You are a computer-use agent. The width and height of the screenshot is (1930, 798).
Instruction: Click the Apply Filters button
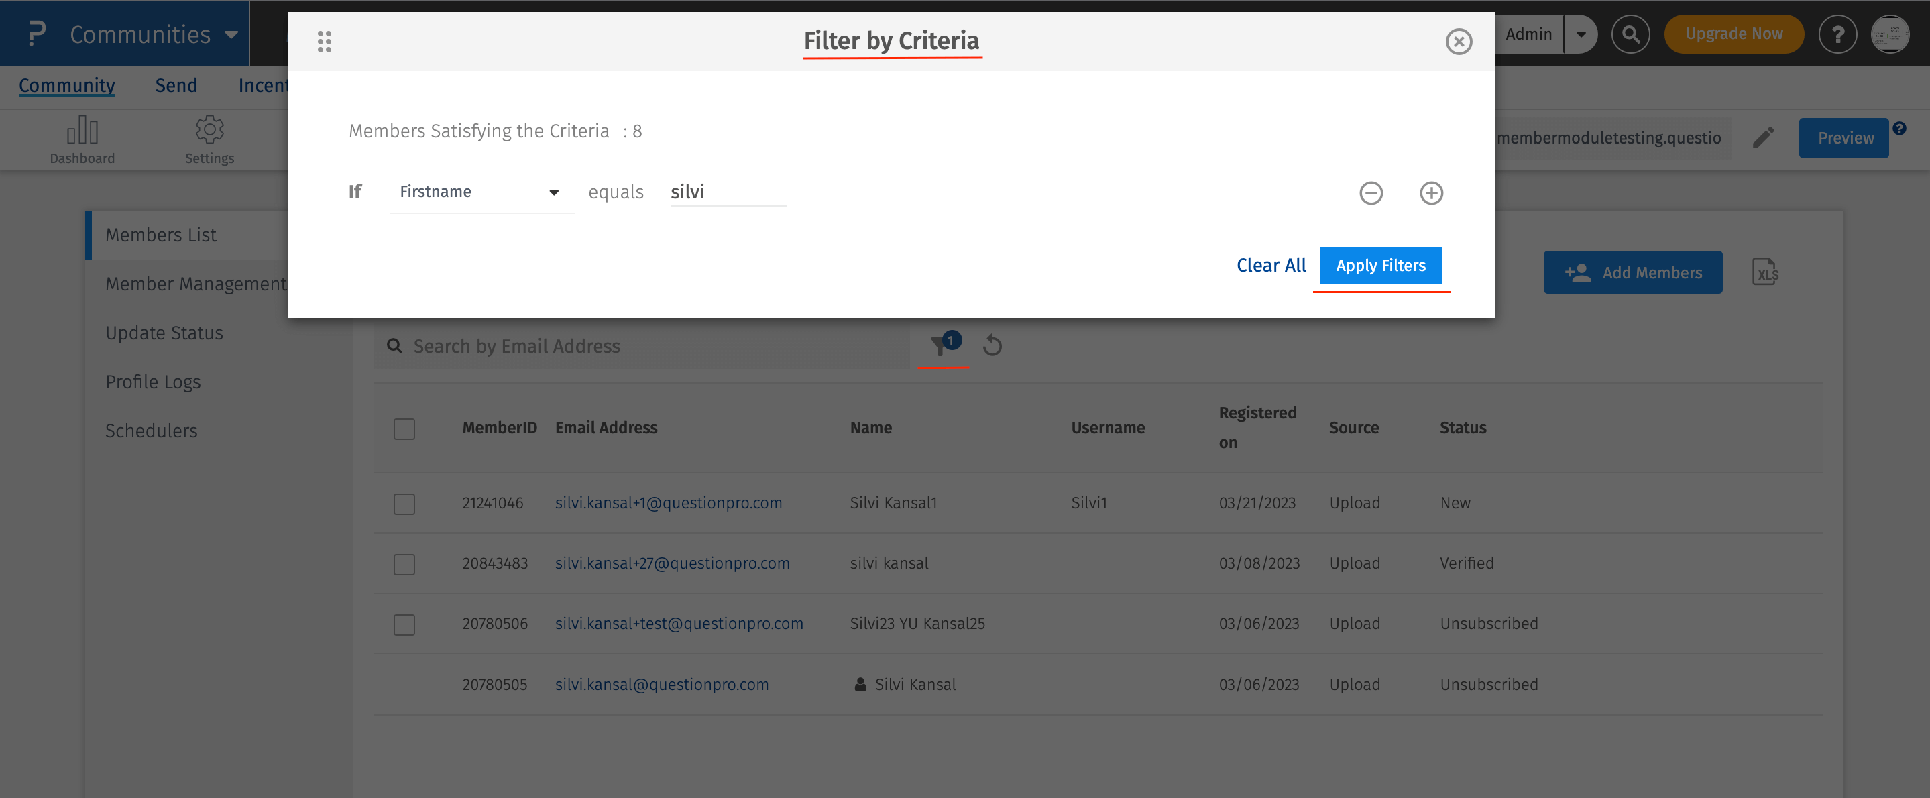tap(1380, 266)
